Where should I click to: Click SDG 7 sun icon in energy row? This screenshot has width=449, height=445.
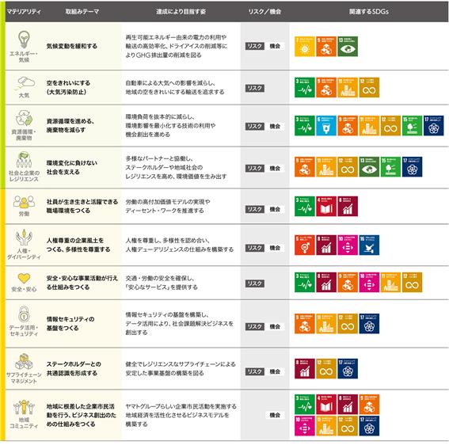point(305,47)
